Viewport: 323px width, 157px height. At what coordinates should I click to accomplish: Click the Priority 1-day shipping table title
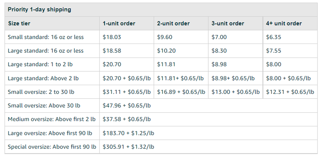click(x=39, y=10)
